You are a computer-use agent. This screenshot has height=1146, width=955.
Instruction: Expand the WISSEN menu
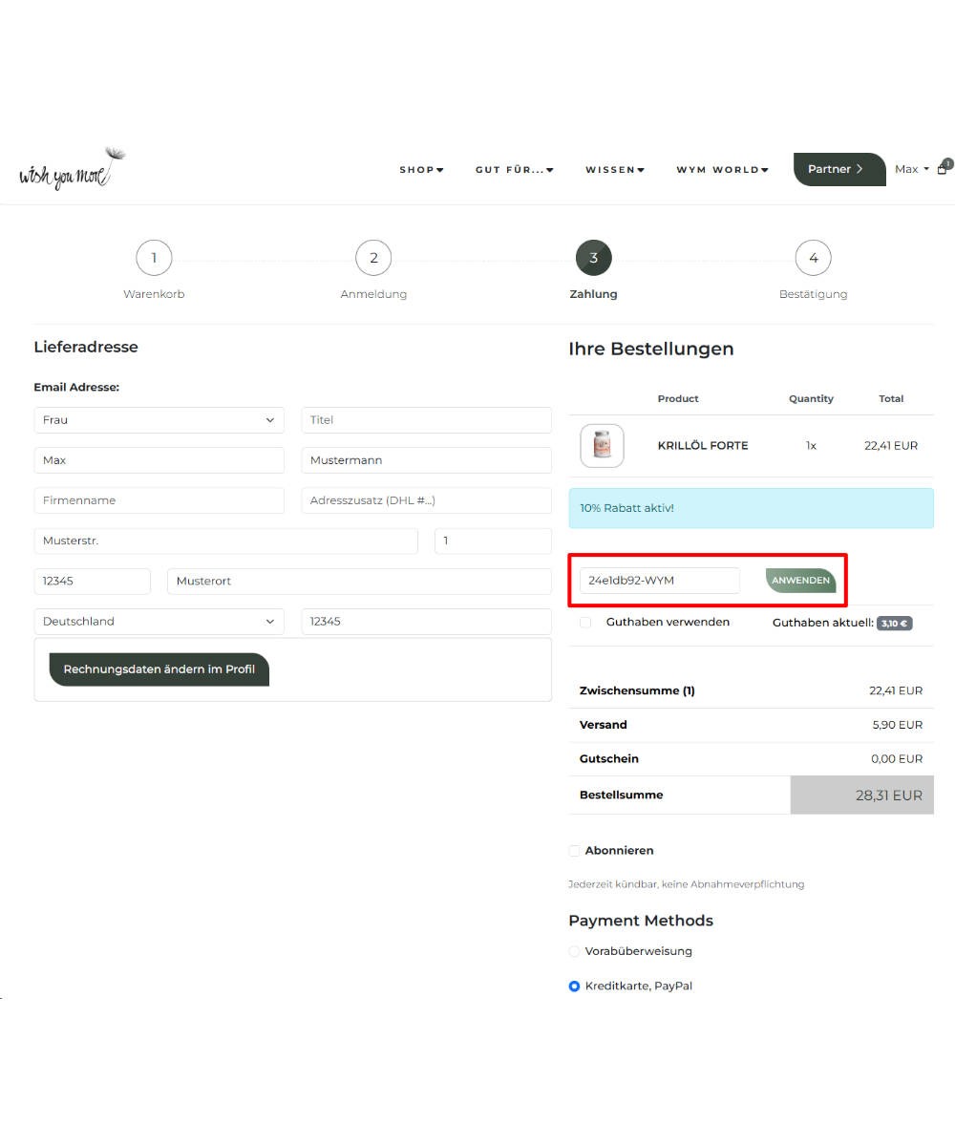coord(614,170)
